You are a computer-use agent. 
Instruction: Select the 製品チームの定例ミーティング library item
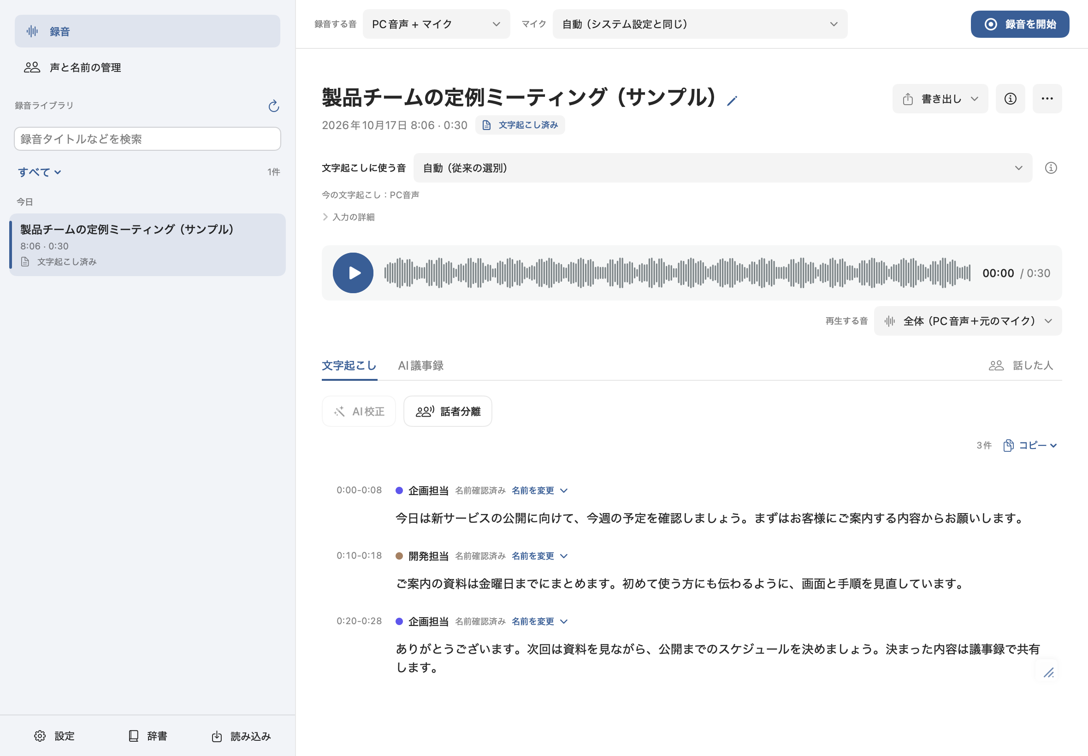pyautogui.click(x=148, y=244)
